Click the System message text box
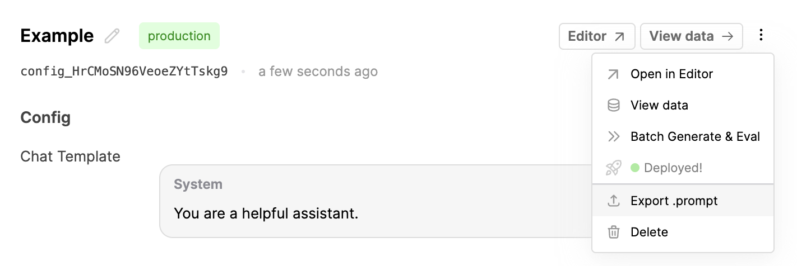 tap(376, 201)
